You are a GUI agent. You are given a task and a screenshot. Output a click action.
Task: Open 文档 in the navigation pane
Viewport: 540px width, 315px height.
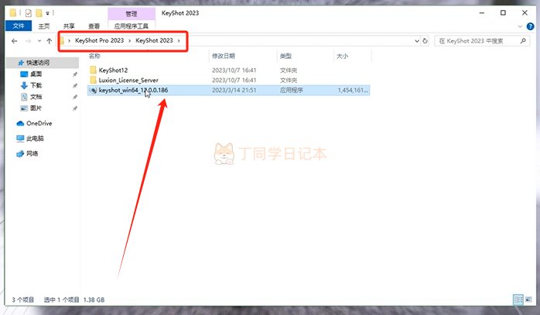coord(36,97)
